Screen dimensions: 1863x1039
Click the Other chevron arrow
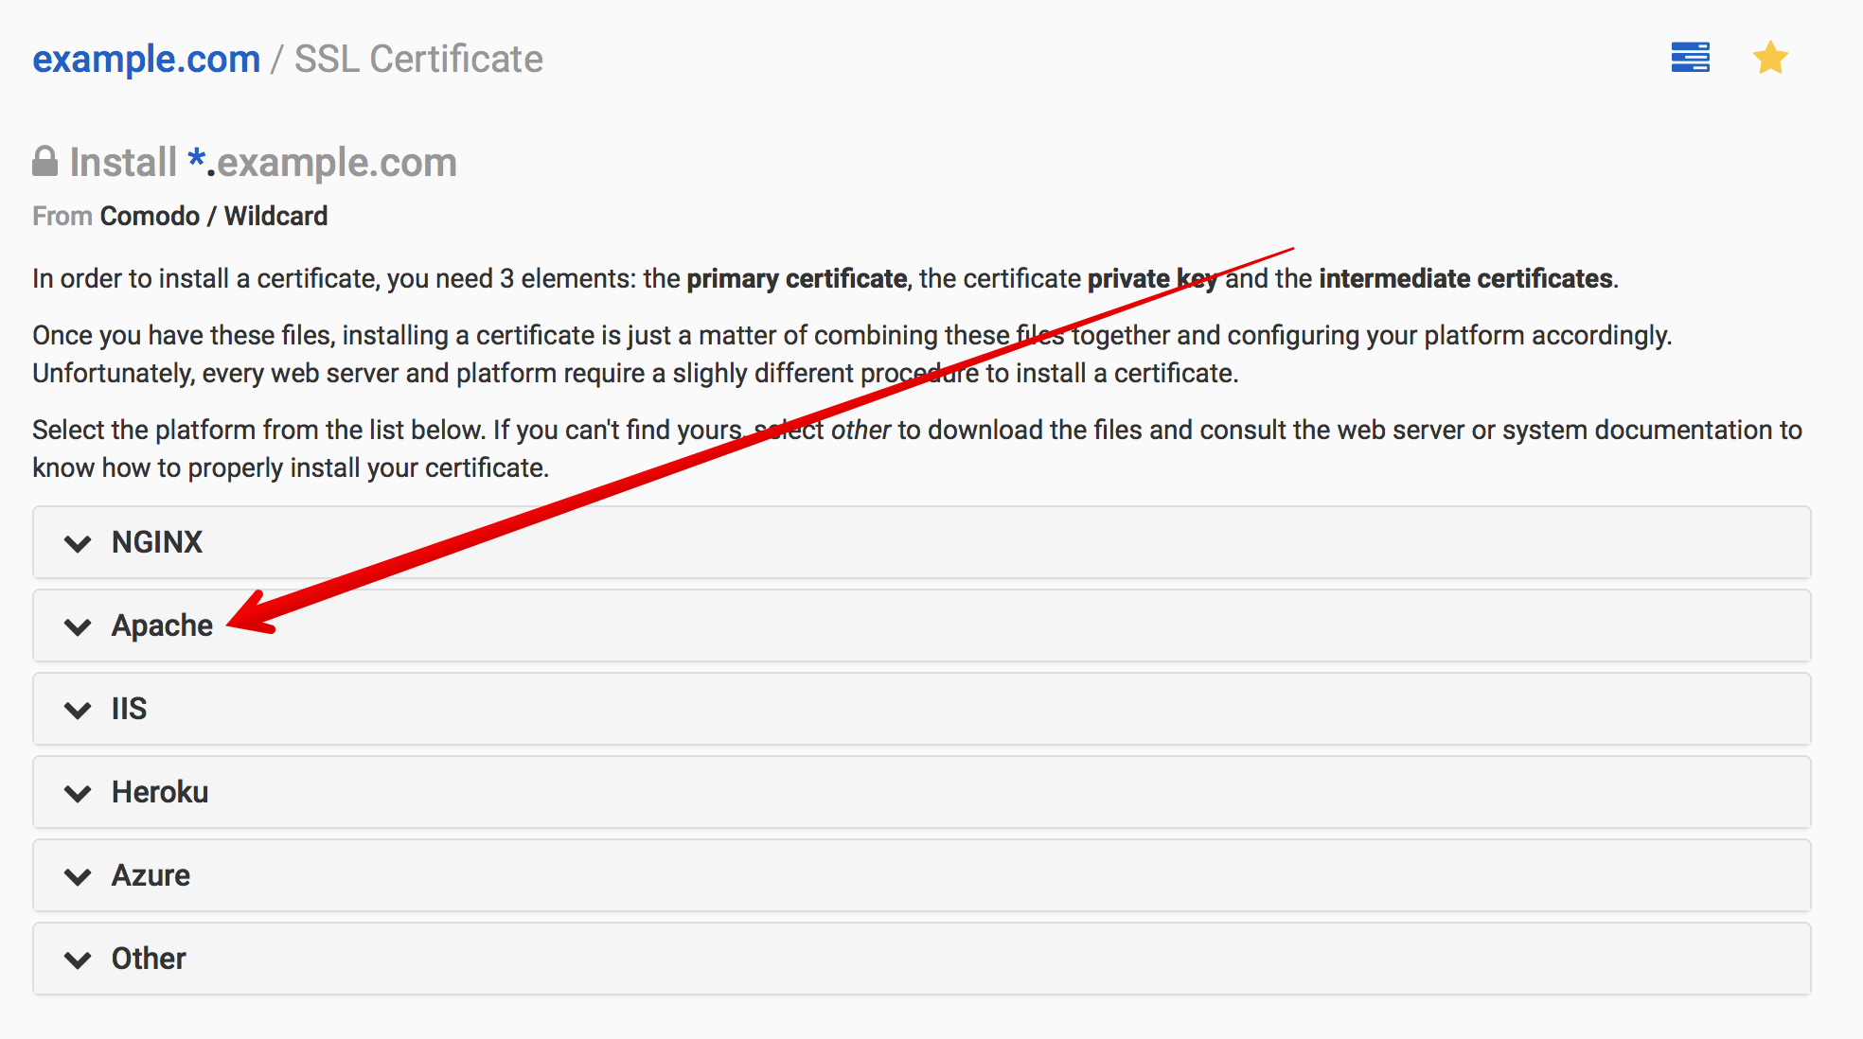[x=78, y=960]
